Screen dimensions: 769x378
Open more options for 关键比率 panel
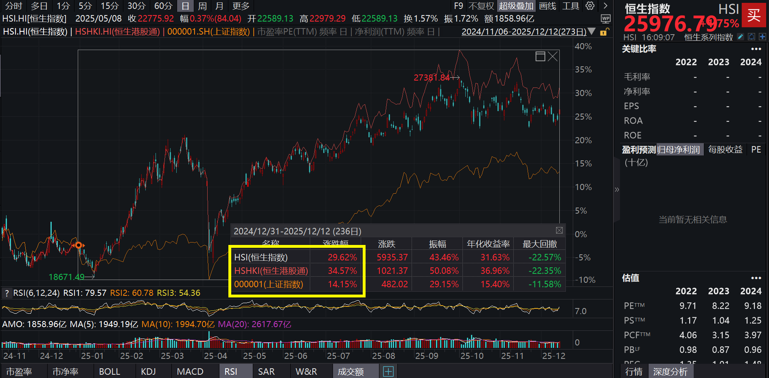pyautogui.click(x=756, y=49)
